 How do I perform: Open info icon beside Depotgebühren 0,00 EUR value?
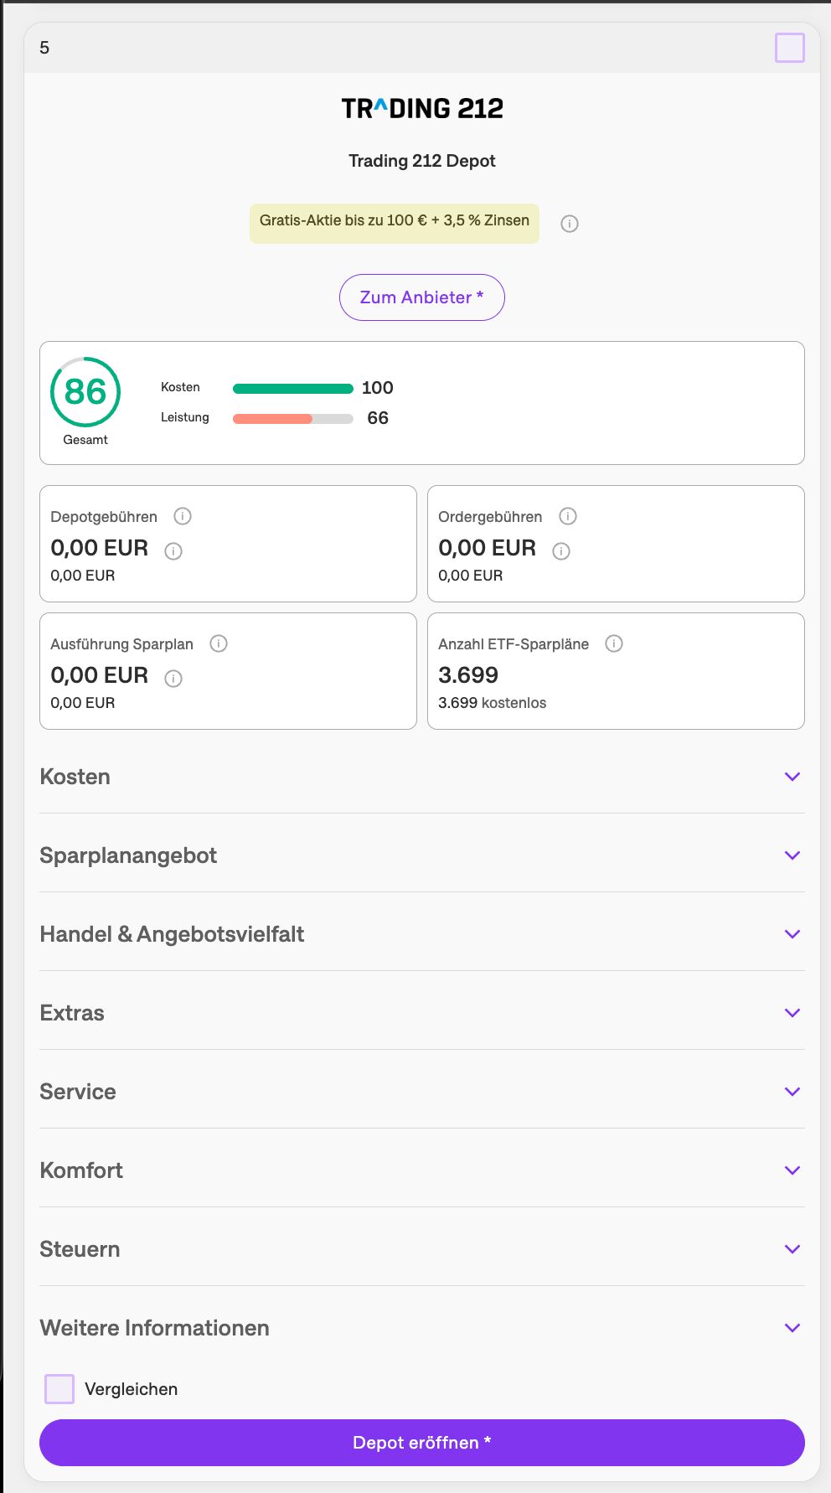click(173, 551)
